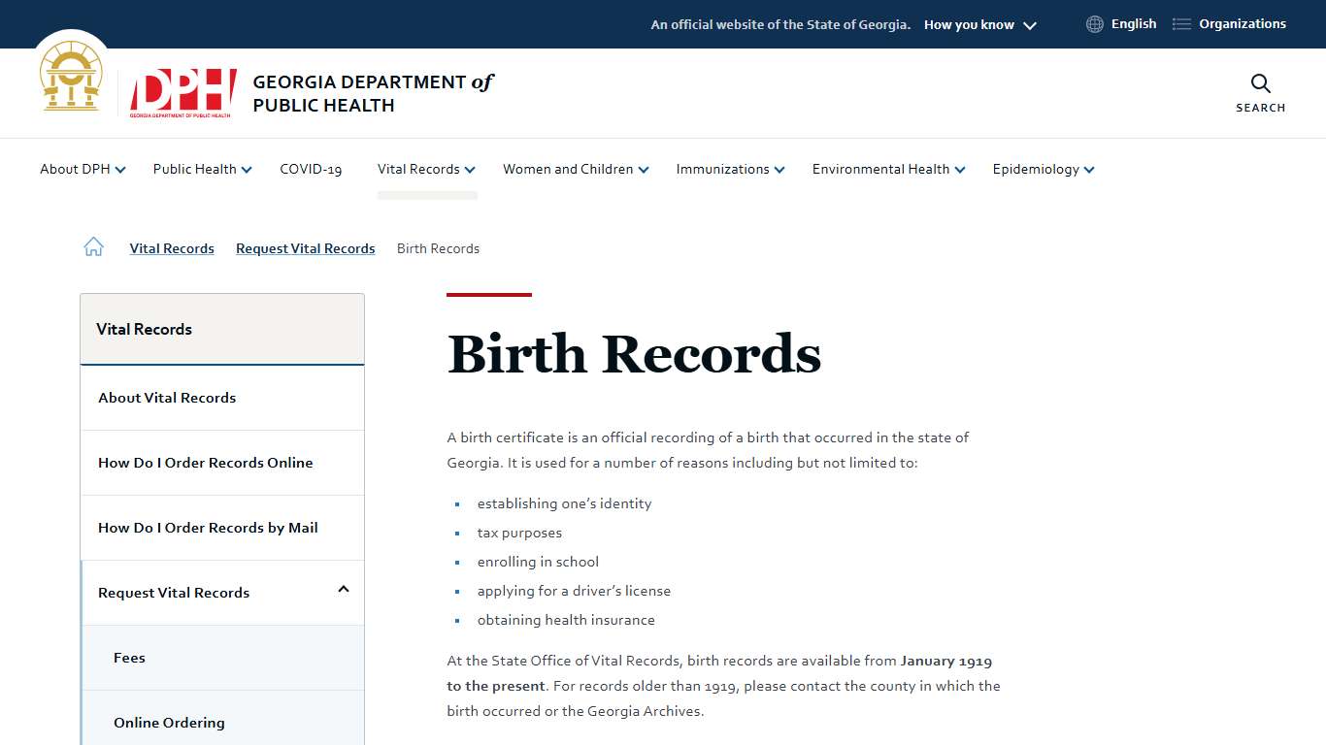Open the Women and Children dropdown
This screenshot has height=745, width=1326.
pyautogui.click(x=575, y=169)
